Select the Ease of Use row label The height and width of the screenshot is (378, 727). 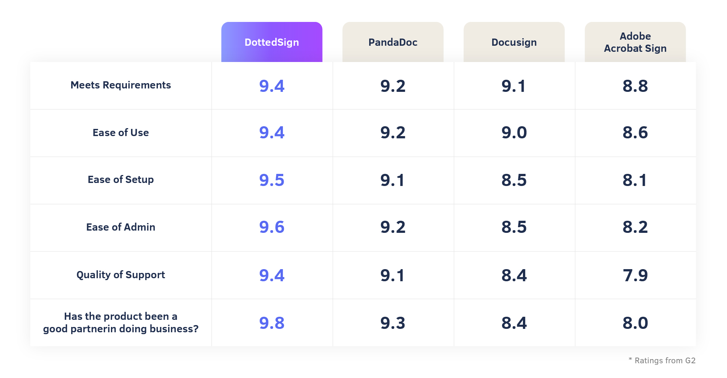(x=121, y=133)
